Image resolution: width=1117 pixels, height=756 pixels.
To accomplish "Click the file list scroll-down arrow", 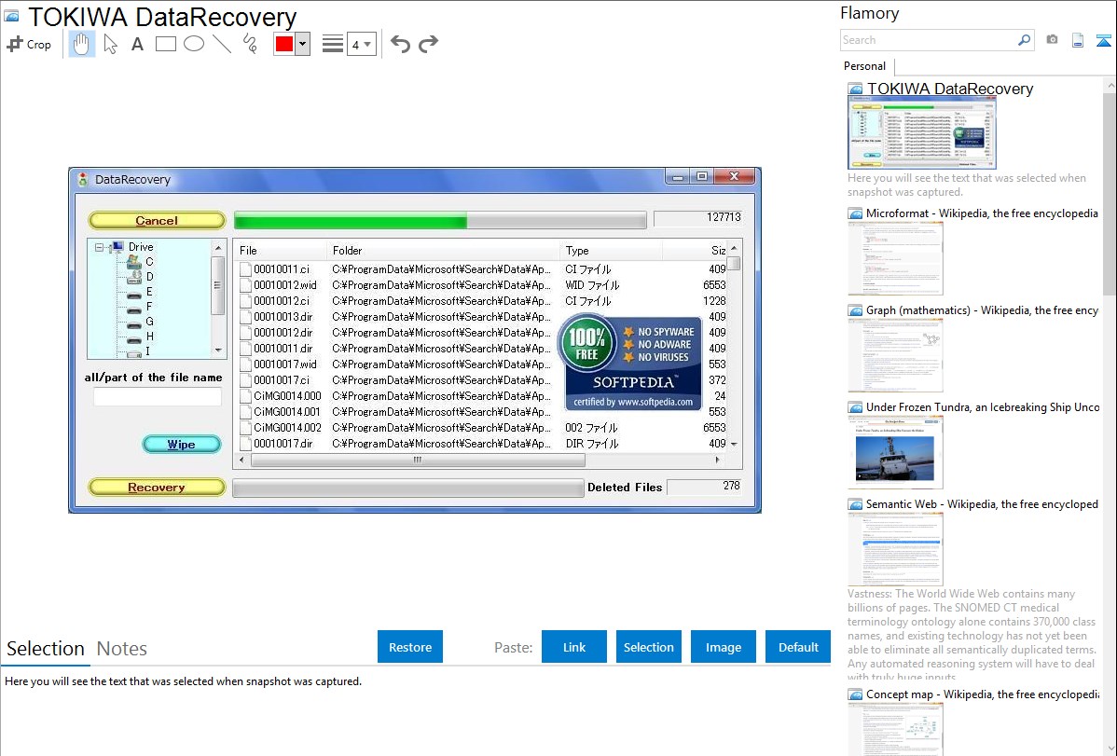I will [x=735, y=444].
